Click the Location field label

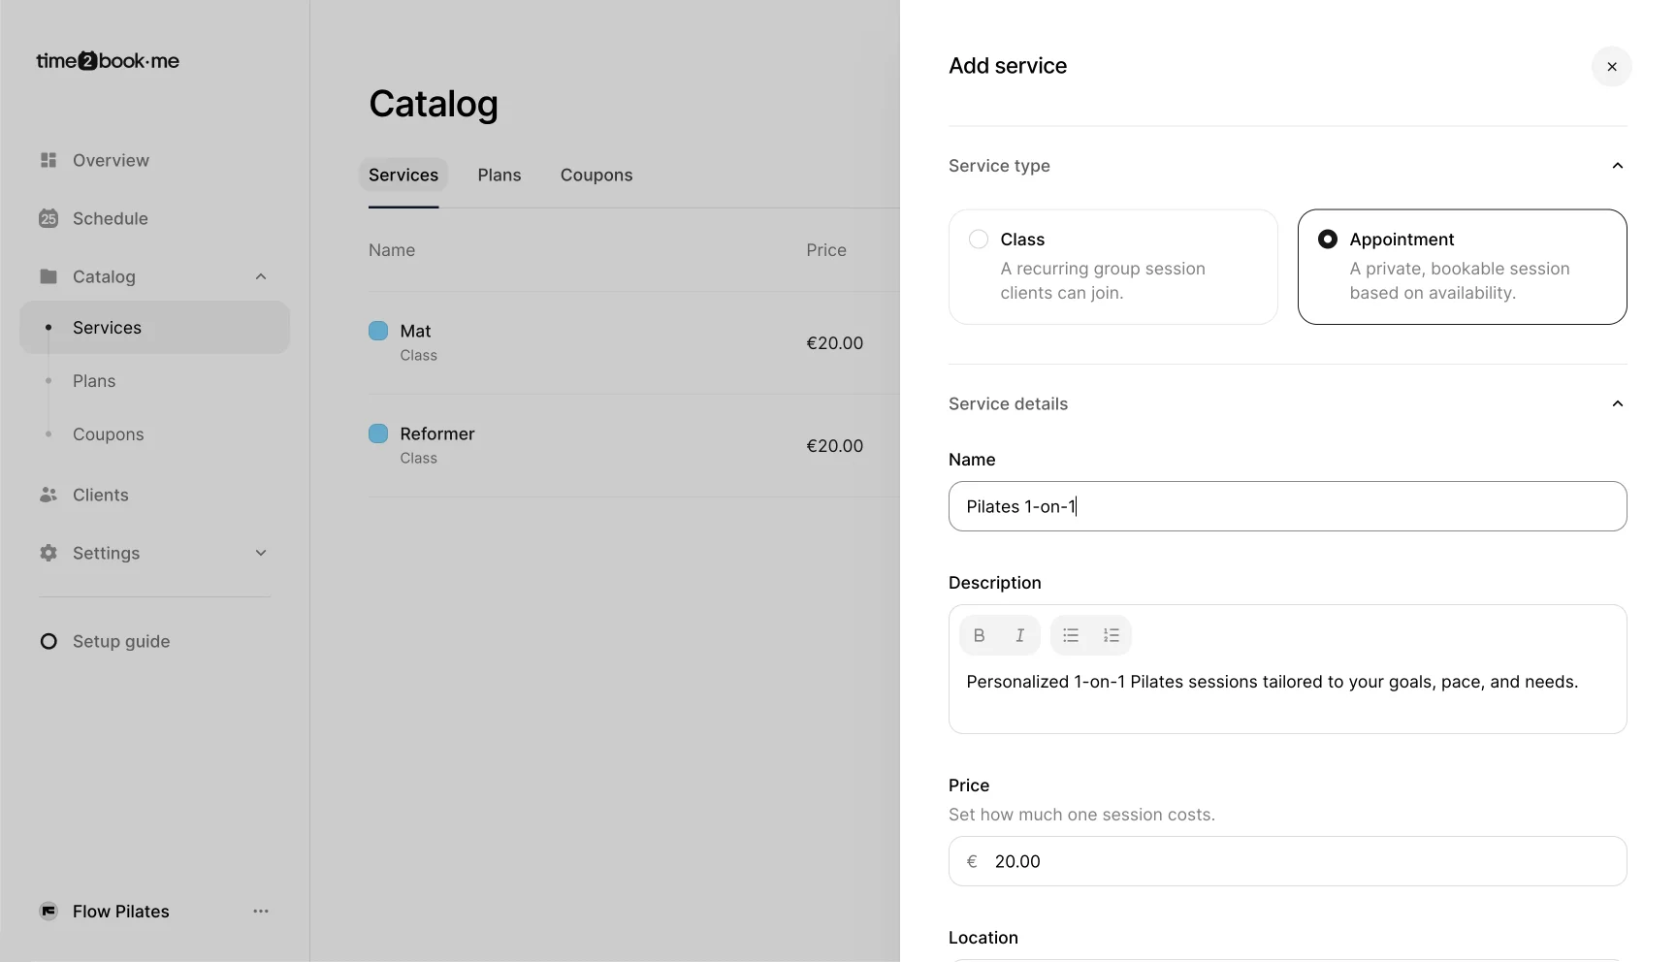click(x=983, y=938)
